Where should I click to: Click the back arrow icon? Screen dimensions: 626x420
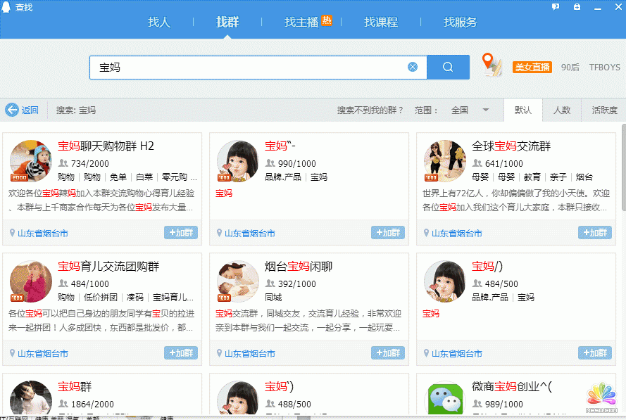(x=12, y=110)
